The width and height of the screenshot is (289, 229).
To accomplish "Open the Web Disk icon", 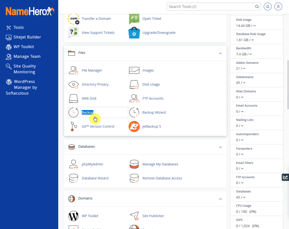I will pyautogui.click(x=73, y=98).
